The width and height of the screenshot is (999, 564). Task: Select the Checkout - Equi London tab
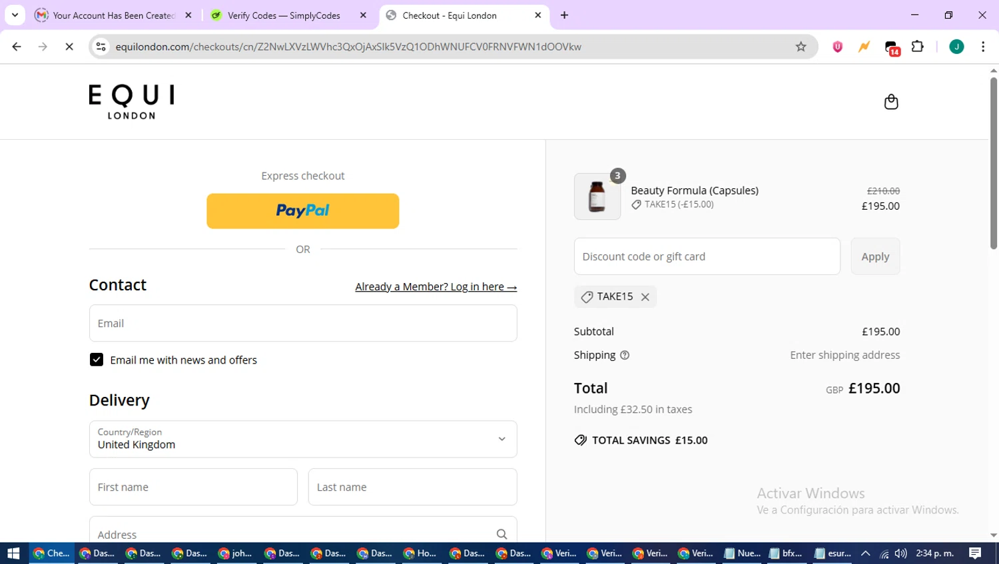(464, 15)
